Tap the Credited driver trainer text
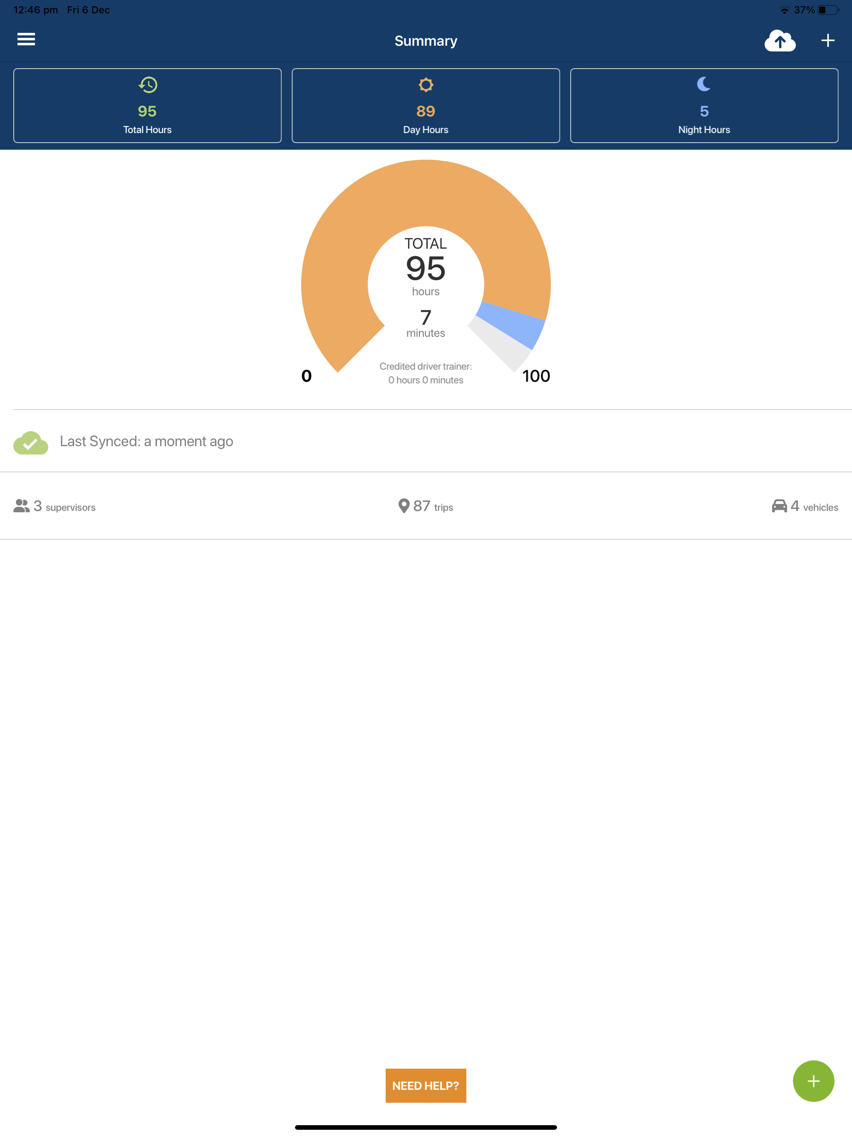The width and height of the screenshot is (852, 1136). (426, 373)
